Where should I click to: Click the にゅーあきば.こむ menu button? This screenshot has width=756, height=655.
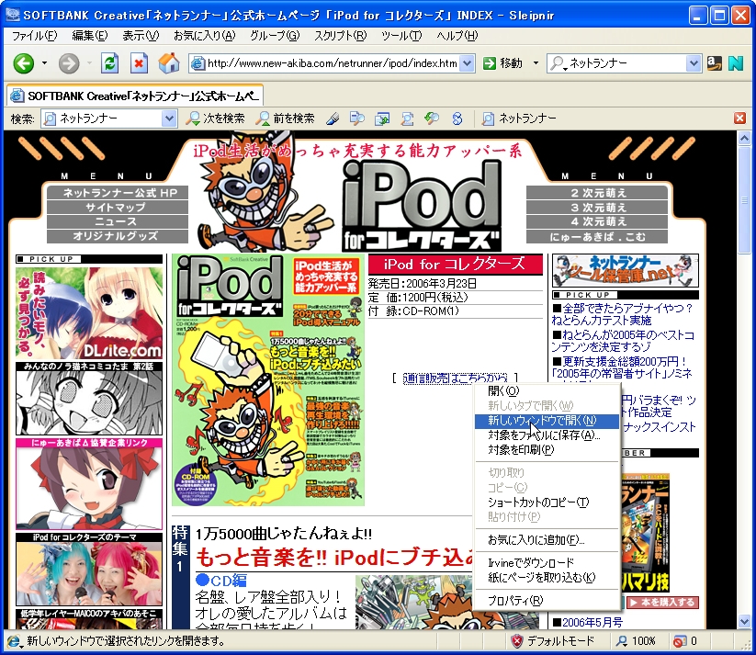(x=597, y=237)
